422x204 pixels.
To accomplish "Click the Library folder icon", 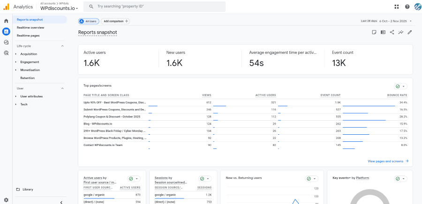I will coord(18,189).
